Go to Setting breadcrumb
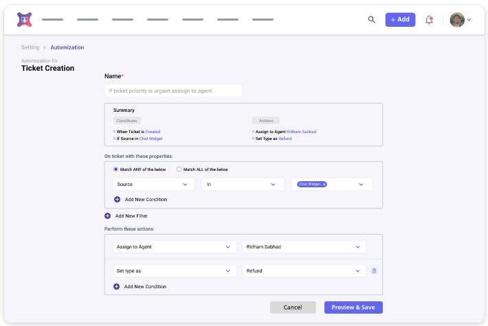This screenshot has width=488, height=326. pyautogui.click(x=30, y=47)
